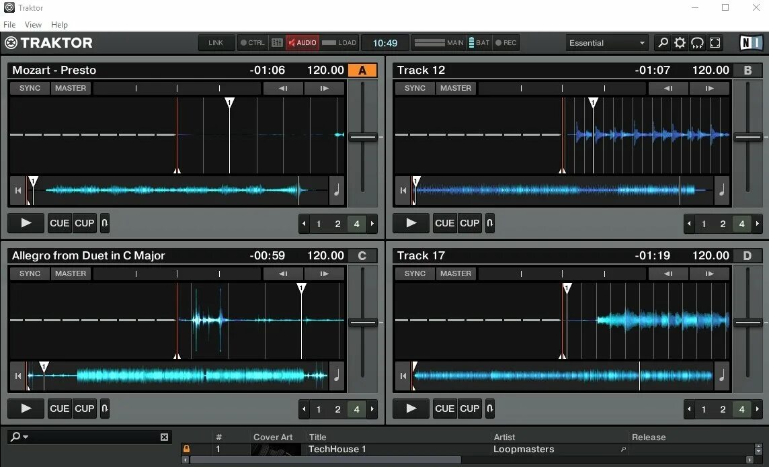Skip to start of Deck C track
769x467 pixels.
[18, 376]
